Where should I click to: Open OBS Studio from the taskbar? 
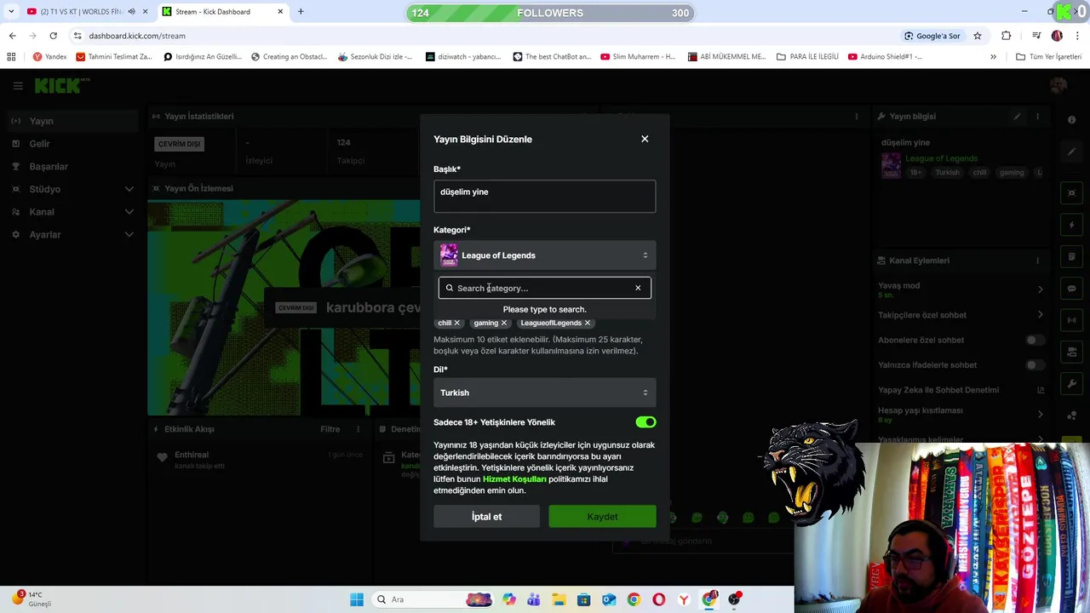pyautogui.click(x=734, y=599)
